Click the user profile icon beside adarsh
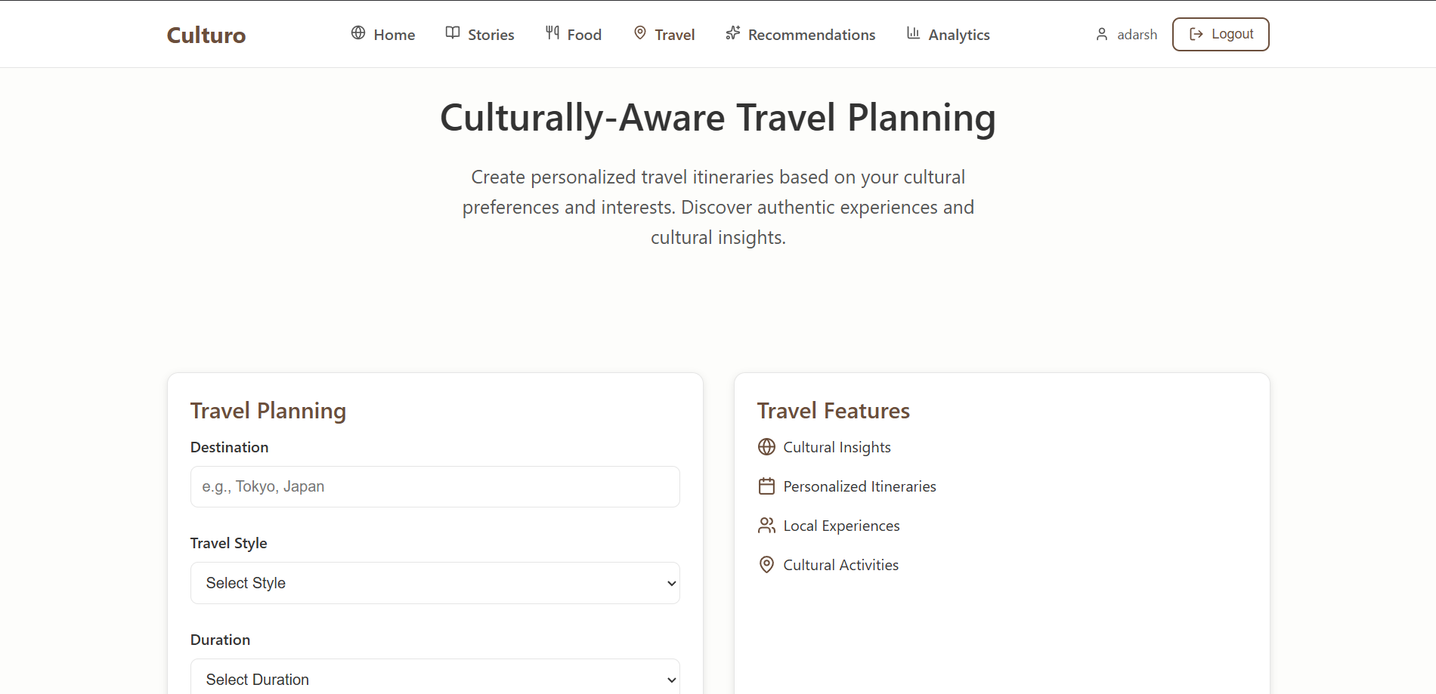1436x694 pixels. tap(1102, 34)
